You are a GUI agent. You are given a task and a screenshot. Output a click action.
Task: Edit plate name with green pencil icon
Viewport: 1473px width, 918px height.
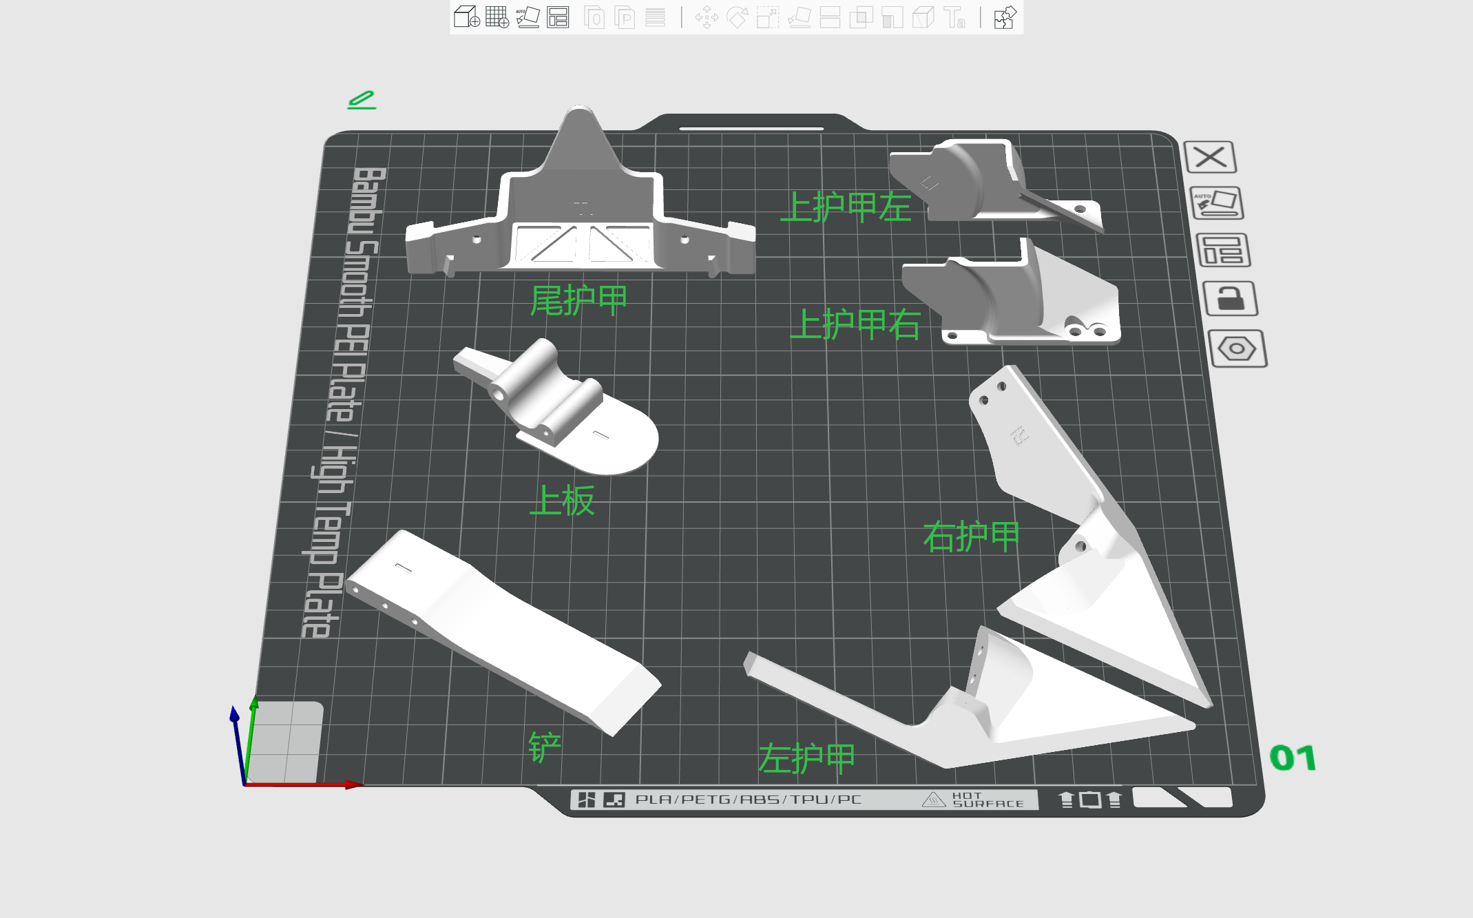click(362, 100)
